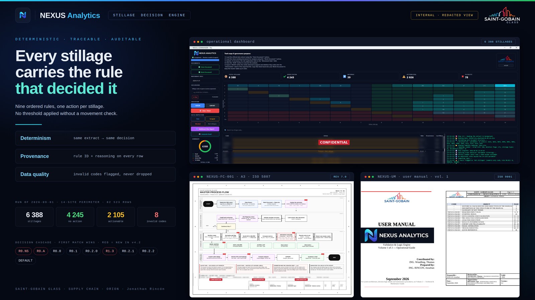Viewport: 535px width, 300px height.
Task: Click the 6 388 stillages stat card
Action: coord(34,217)
